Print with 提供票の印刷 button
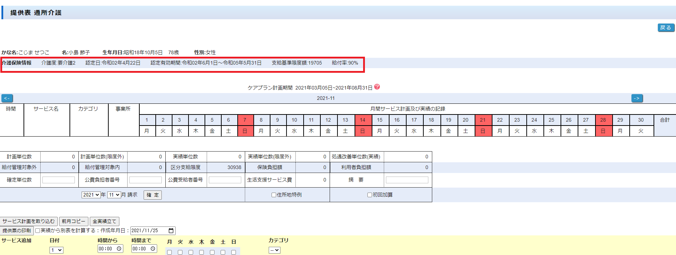The height and width of the screenshot is (255, 676). tap(17, 231)
